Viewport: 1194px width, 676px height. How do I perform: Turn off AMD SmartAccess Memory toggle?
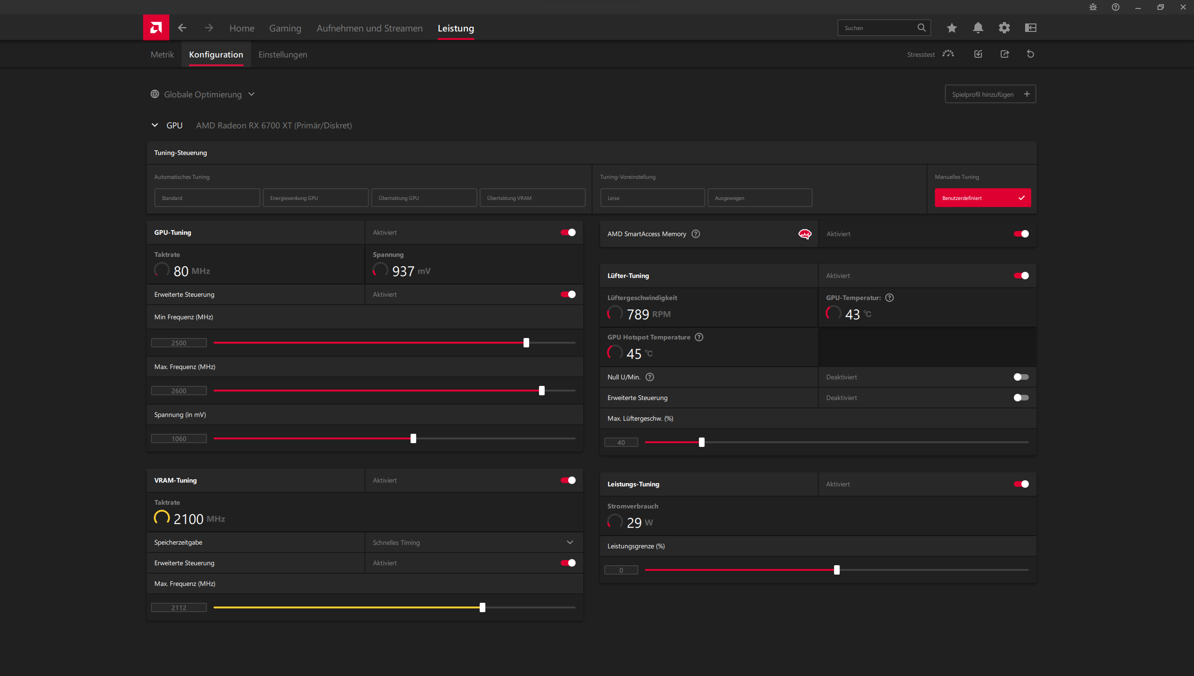(x=1021, y=234)
